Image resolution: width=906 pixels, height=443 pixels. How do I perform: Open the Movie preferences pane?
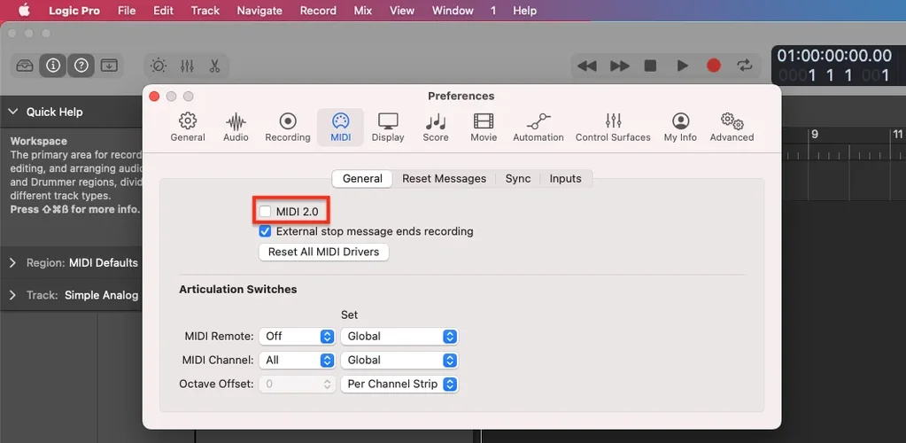pyautogui.click(x=484, y=127)
